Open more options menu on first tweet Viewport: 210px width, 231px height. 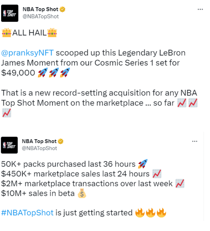[200, 9]
